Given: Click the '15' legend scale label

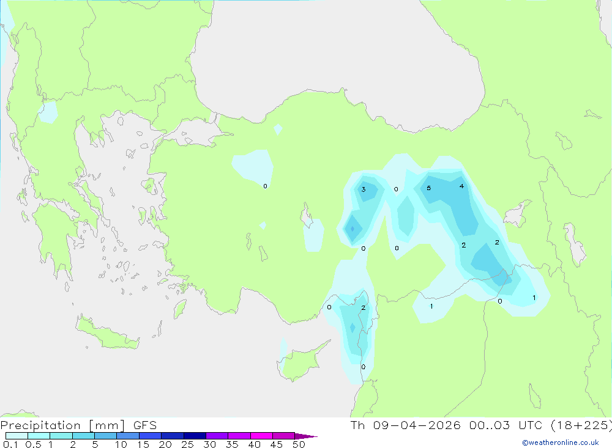Looking at the screenshot, I should point(143,444).
